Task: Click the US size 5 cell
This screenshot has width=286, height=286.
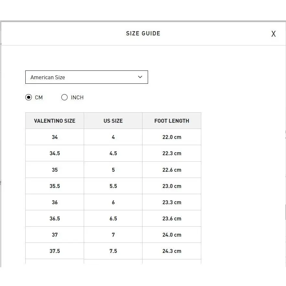Action: (x=113, y=170)
